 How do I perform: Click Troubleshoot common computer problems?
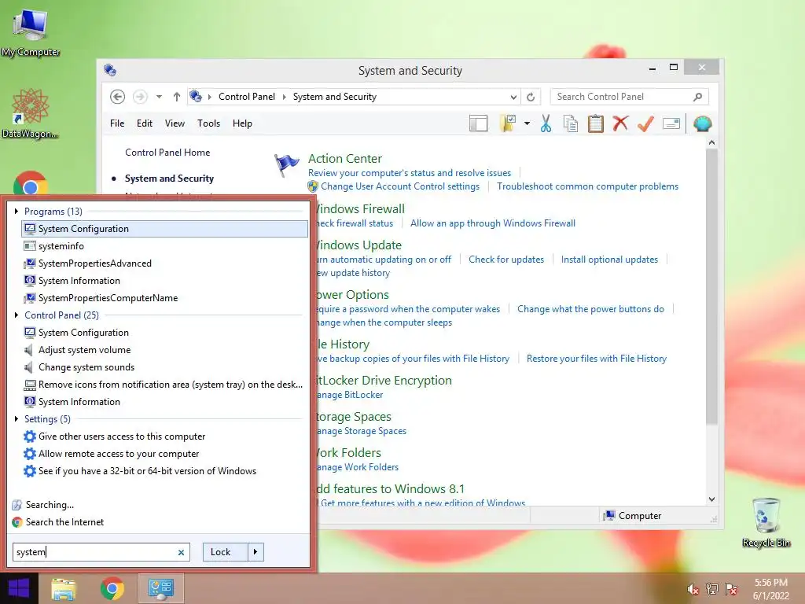click(x=587, y=186)
